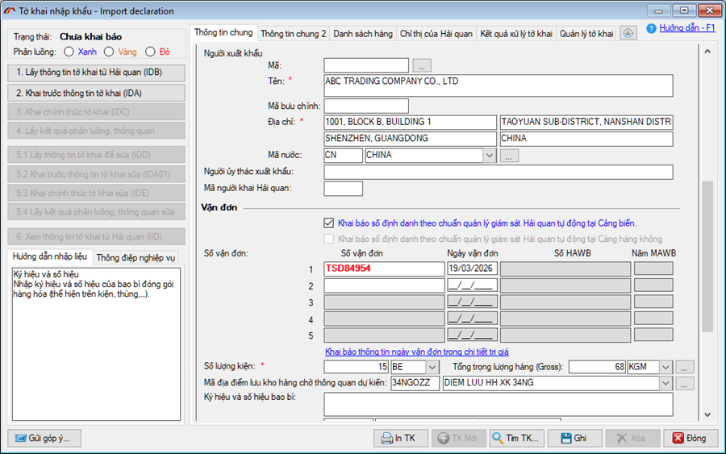Click the ellipsis button next to CHINA country
The image size is (726, 454).
(x=508, y=156)
